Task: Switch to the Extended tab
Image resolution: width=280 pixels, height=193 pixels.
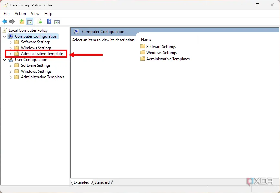Action: pos(82,182)
